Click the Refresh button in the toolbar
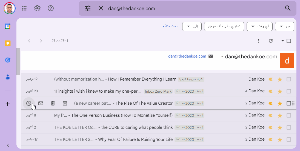 271,41
